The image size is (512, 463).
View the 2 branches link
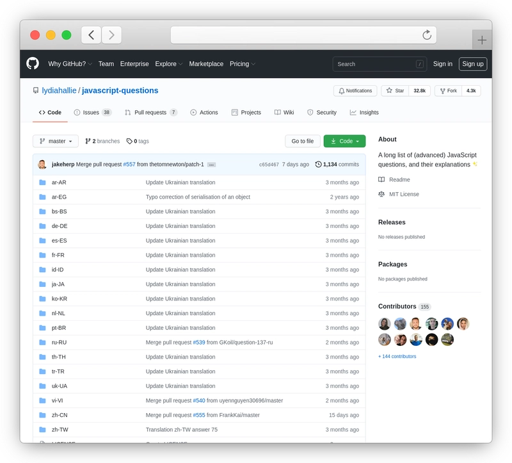pos(102,141)
